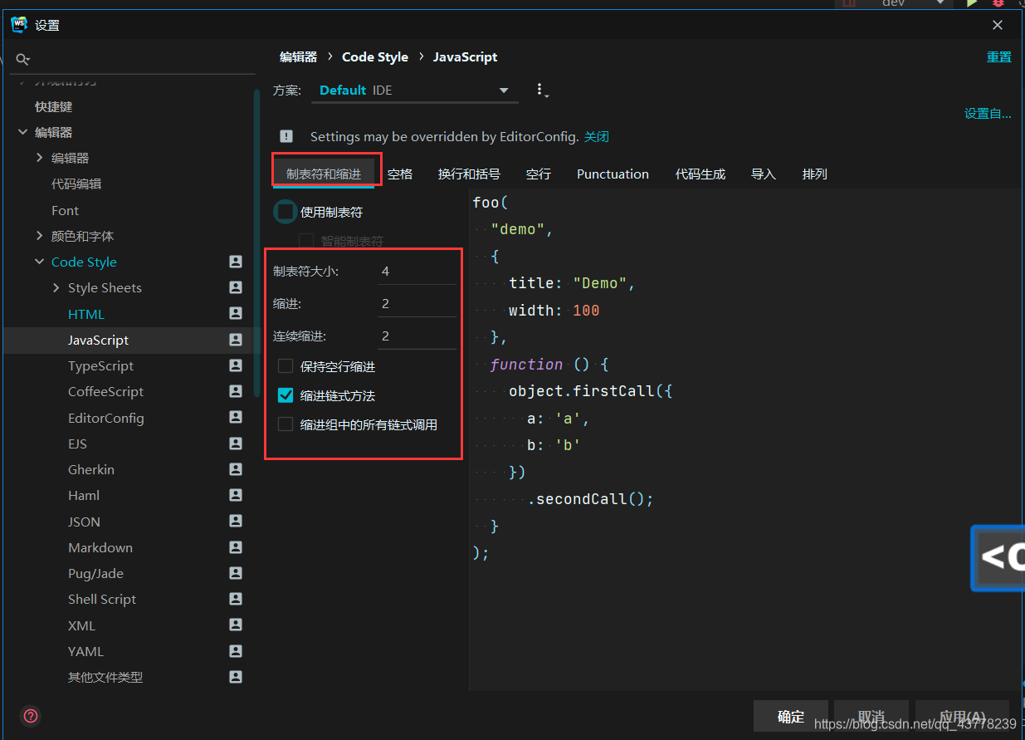
Task: Uncheck the 缩进链式方法 checkbox
Action: [x=286, y=395]
